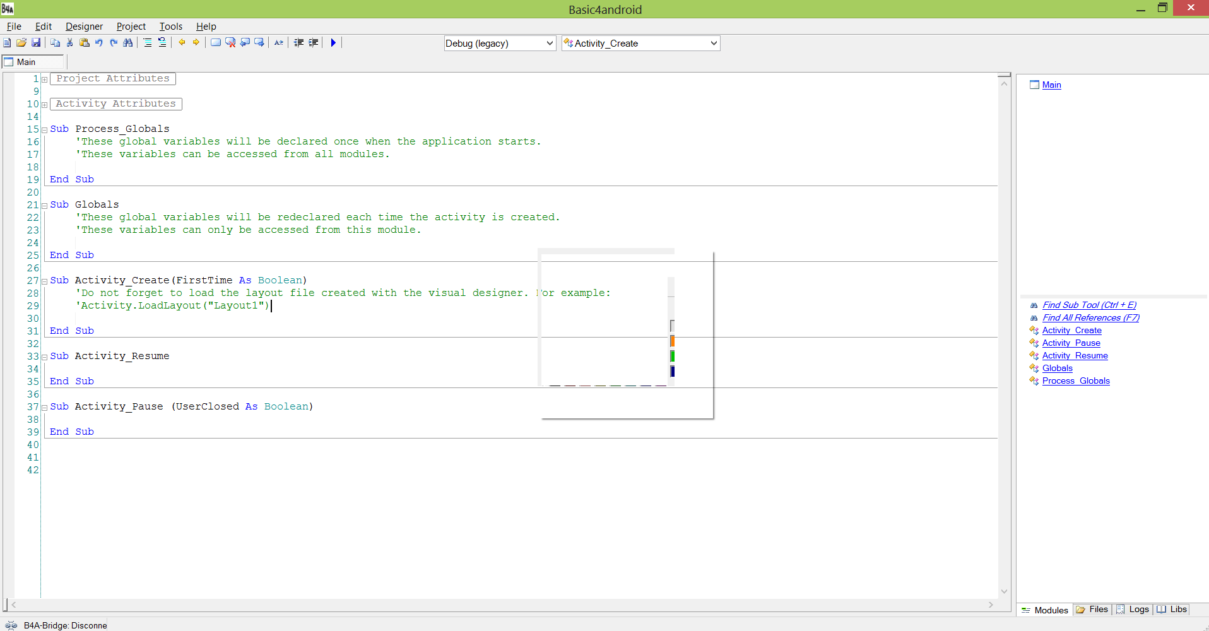Click the binoculars icon beside Find All References
Image resolution: width=1209 pixels, height=631 pixels.
click(x=1034, y=318)
